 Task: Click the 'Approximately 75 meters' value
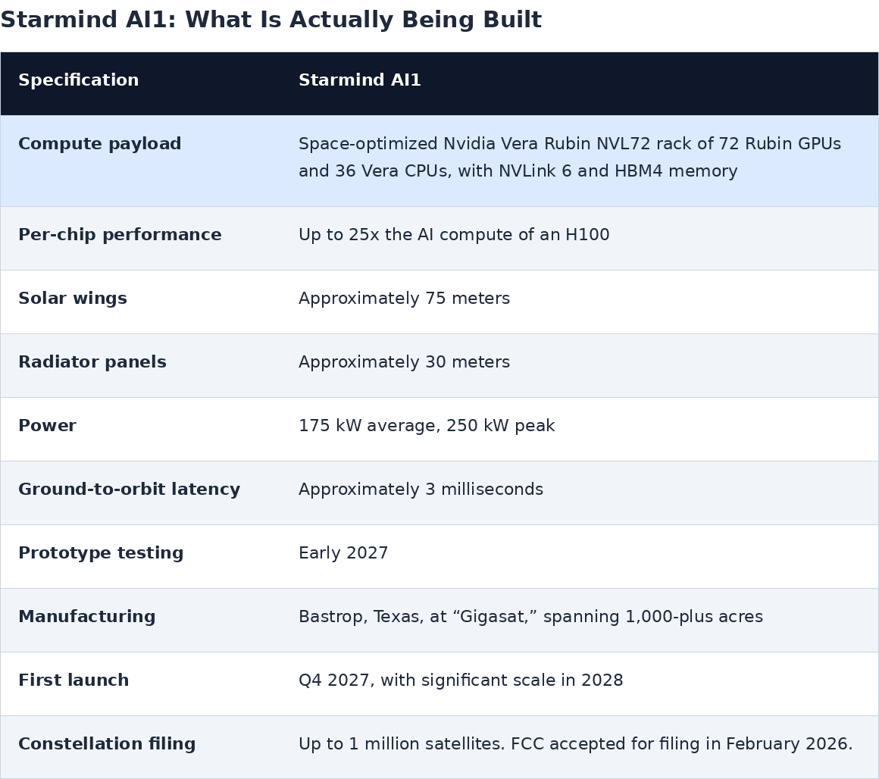(404, 298)
